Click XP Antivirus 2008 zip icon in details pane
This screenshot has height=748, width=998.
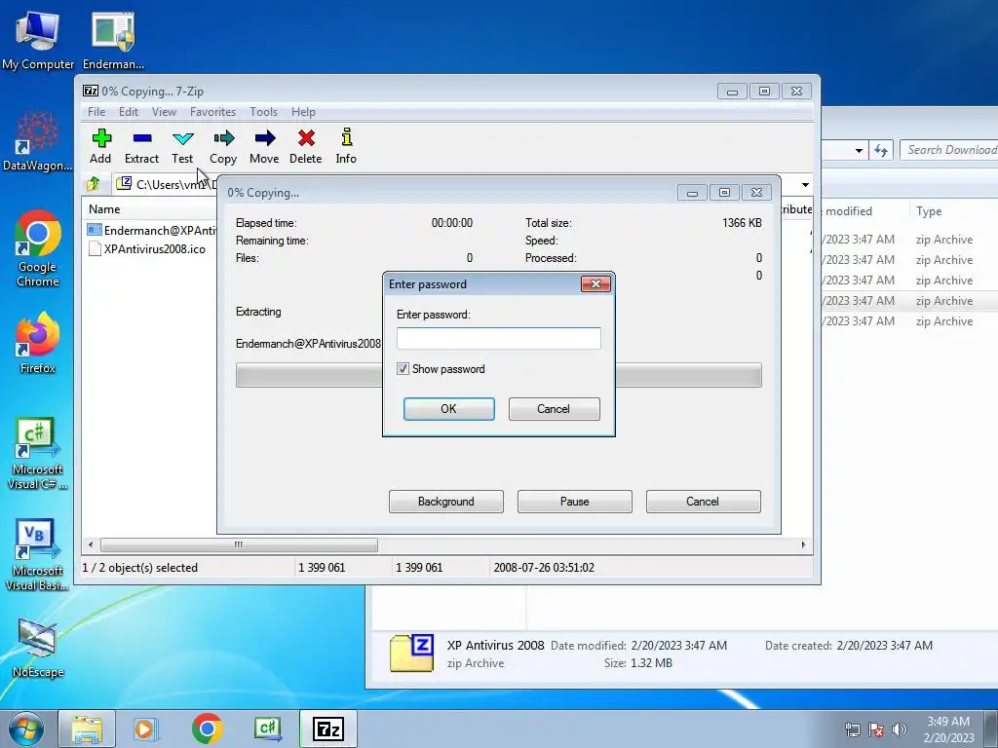click(x=412, y=653)
